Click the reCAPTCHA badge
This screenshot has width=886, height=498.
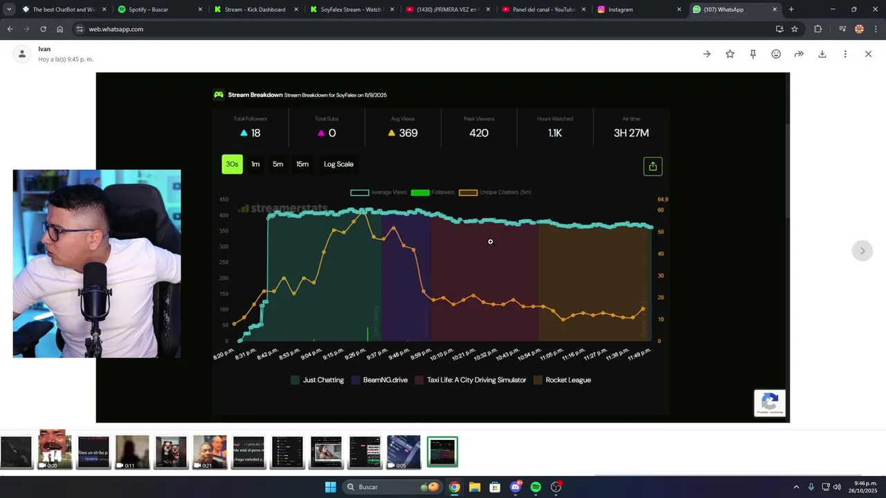tap(770, 403)
